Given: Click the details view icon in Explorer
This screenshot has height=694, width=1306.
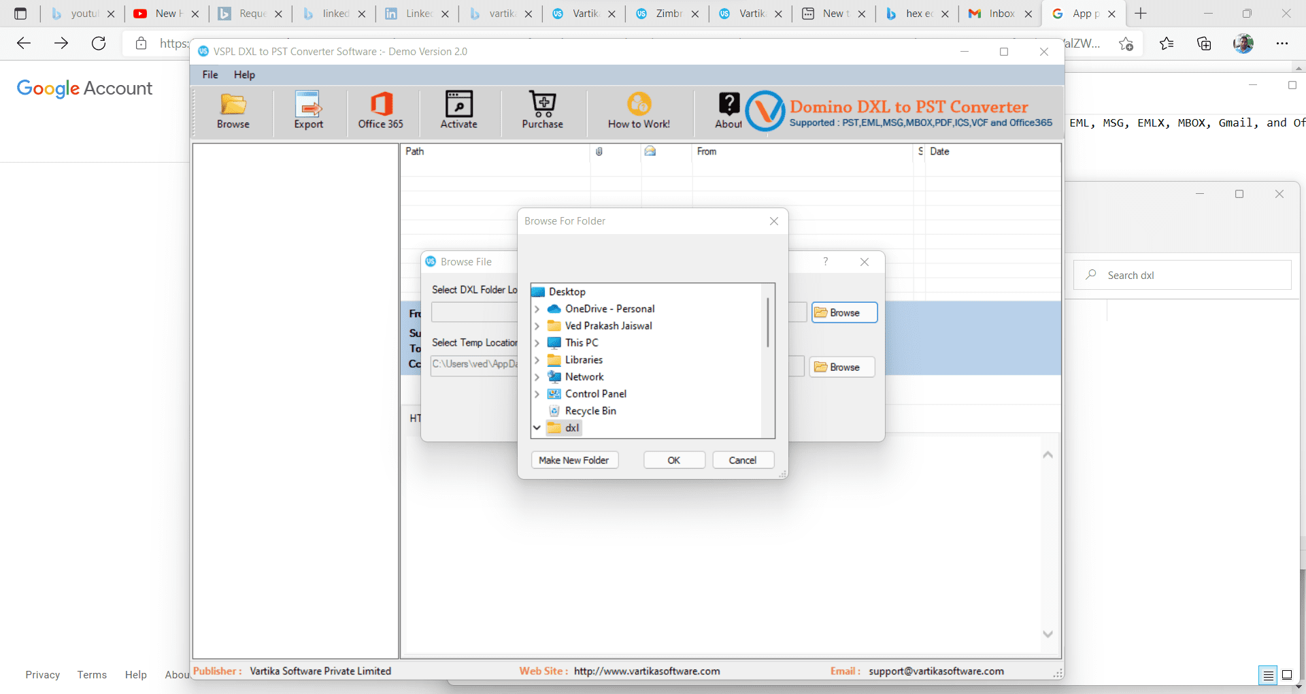Looking at the screenshot, I should [x=1269, y=676].
